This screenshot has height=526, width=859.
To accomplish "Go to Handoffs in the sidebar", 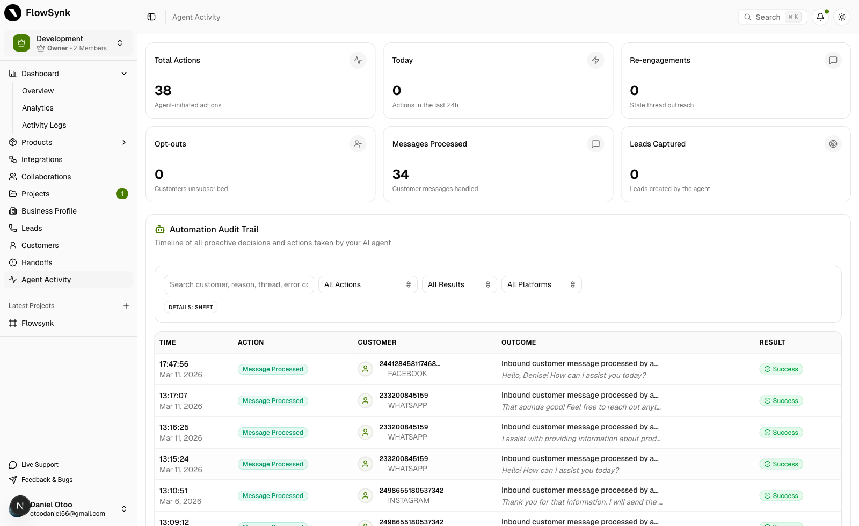I will [37, 262].
